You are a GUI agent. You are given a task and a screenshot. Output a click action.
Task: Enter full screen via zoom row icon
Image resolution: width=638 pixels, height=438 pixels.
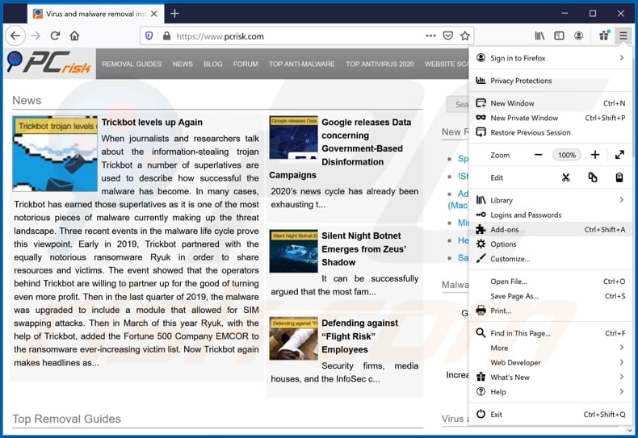coord(619,155)
